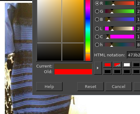Image resolution: width=140 pixels, height=114 pixels.
Task: Click the HTML notation input field
Action: pyautogui.click(x=133, y=55)
